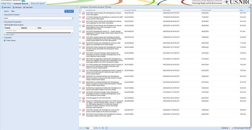Viewport: 252px width, 130px height.
Task: Expand More options under properties
Action: pyautogui.click(x=9, y=34)
